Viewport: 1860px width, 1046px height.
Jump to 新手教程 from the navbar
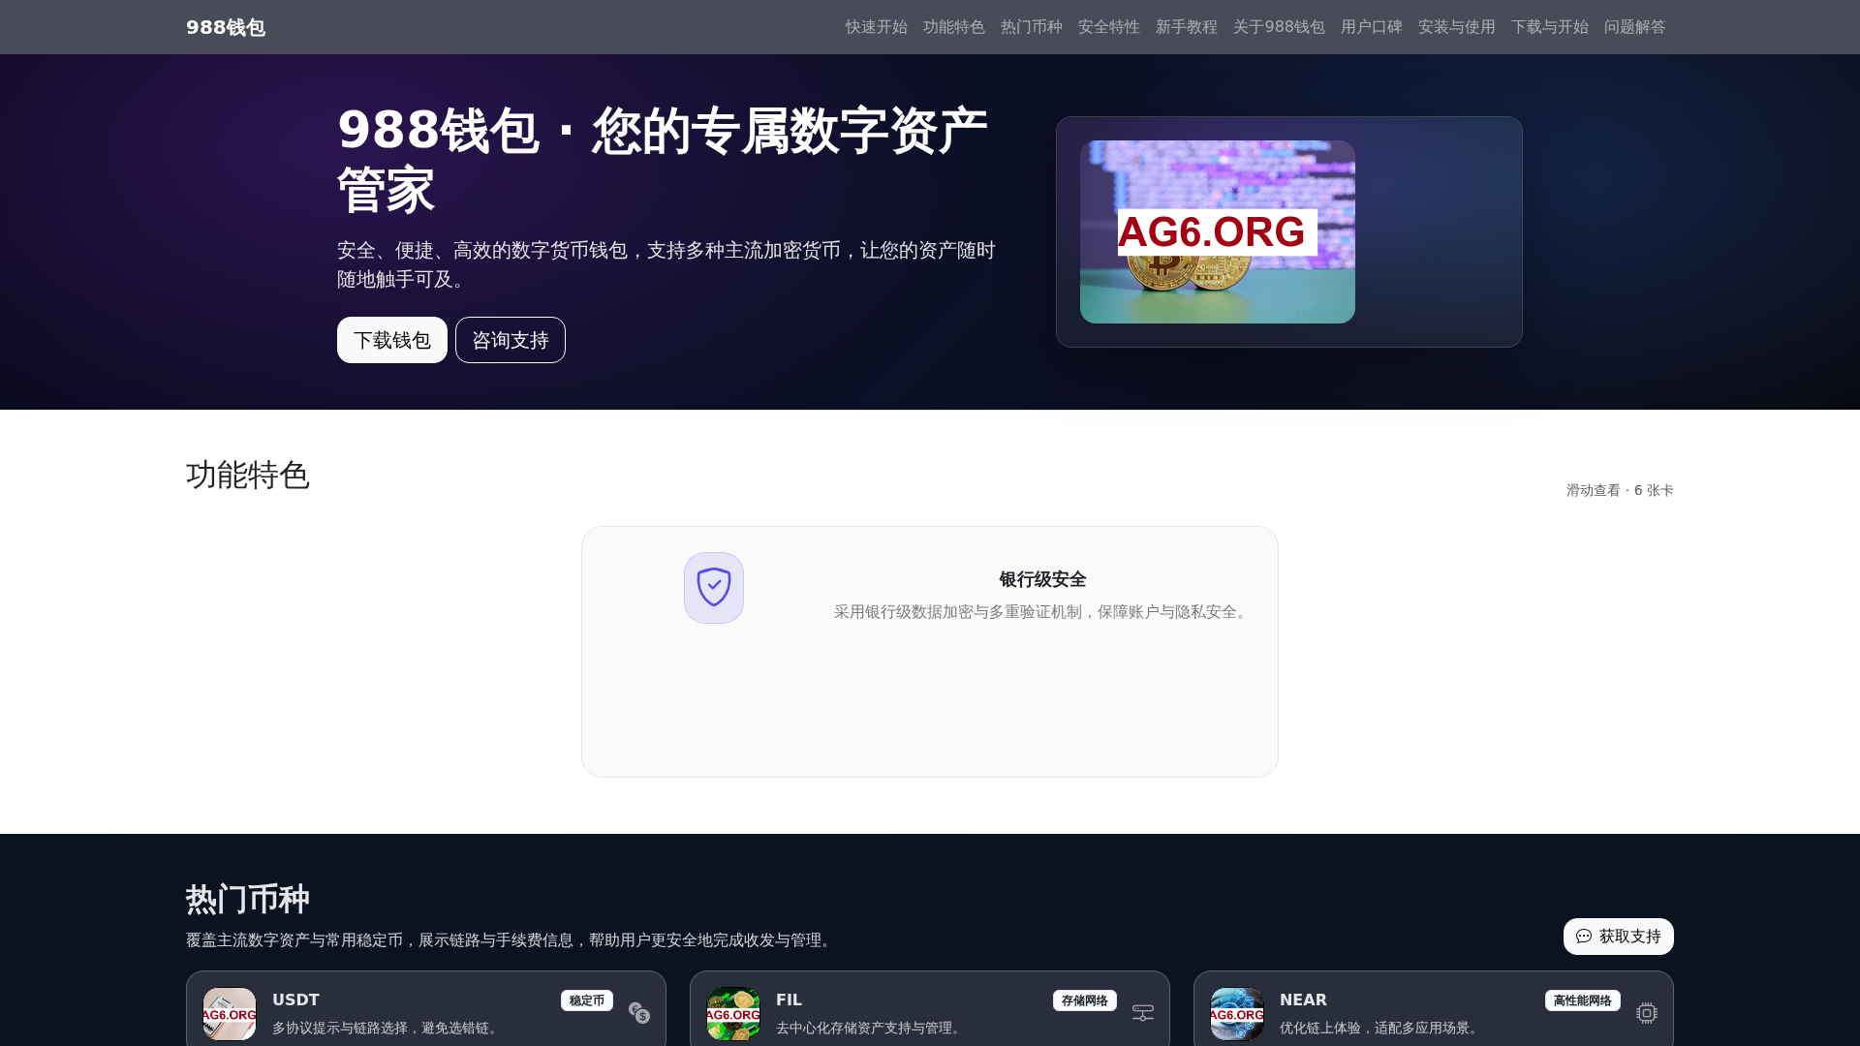pos(1186,27)
